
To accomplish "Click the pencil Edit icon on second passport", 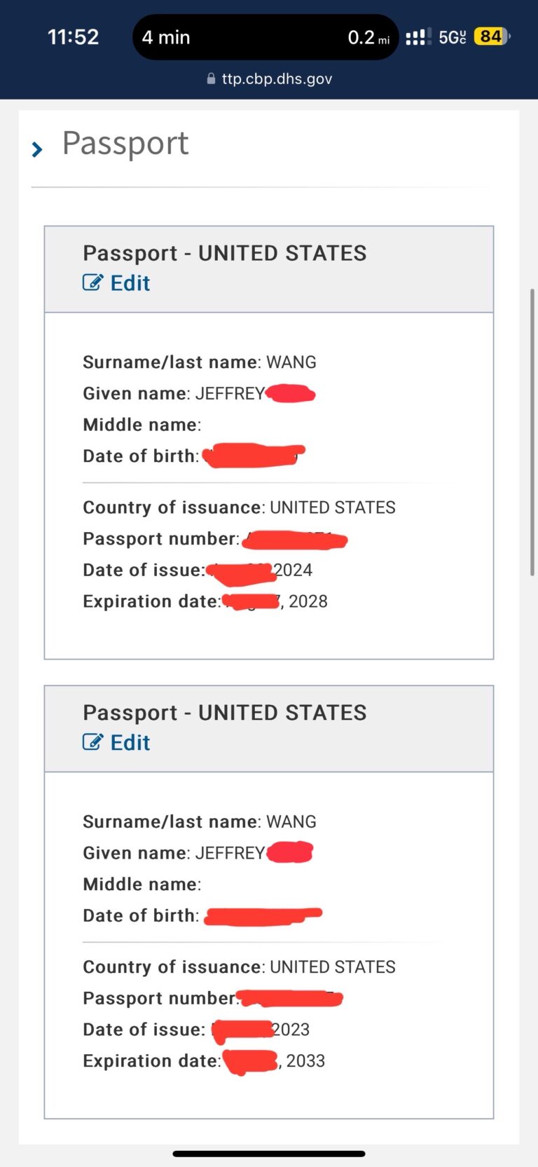I will point(93,742).
